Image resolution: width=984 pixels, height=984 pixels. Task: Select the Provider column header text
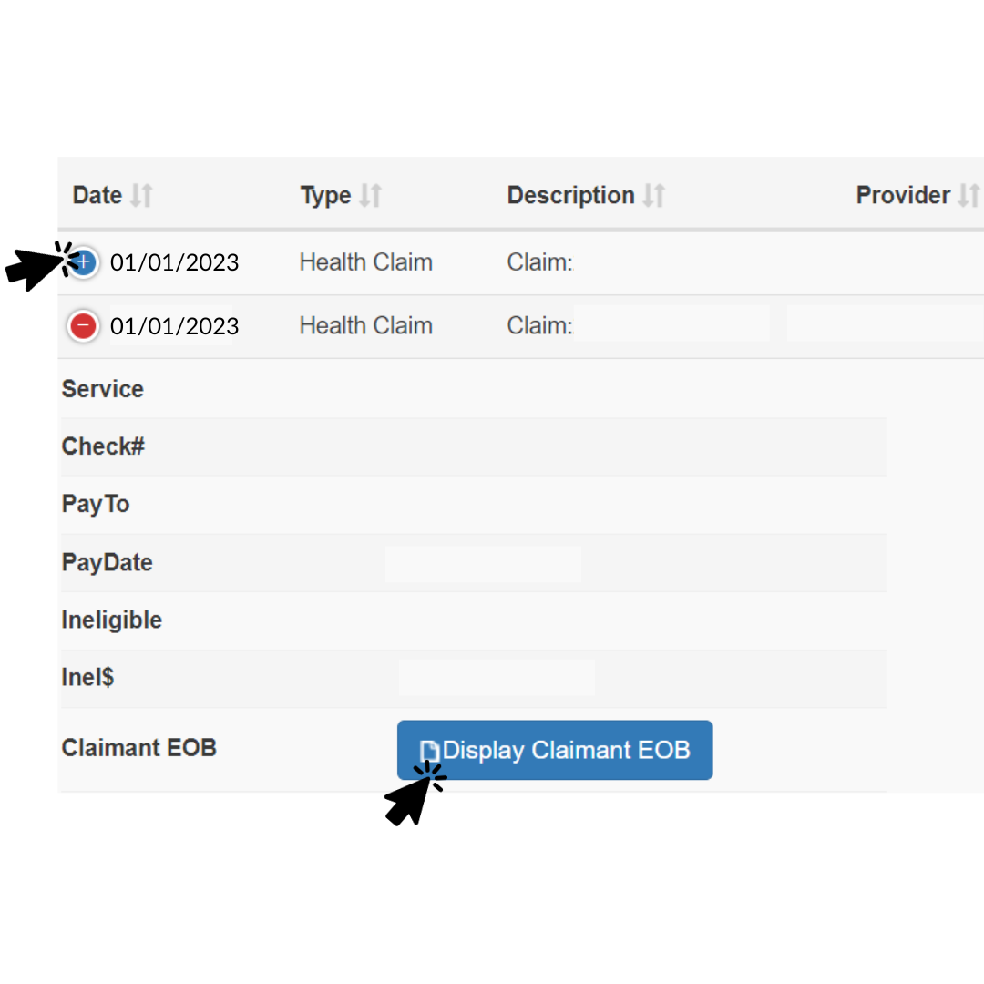pos(903,195)
